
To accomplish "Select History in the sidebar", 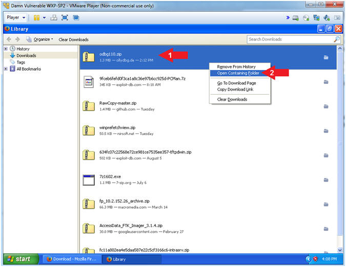I will (x=23, y=49).
